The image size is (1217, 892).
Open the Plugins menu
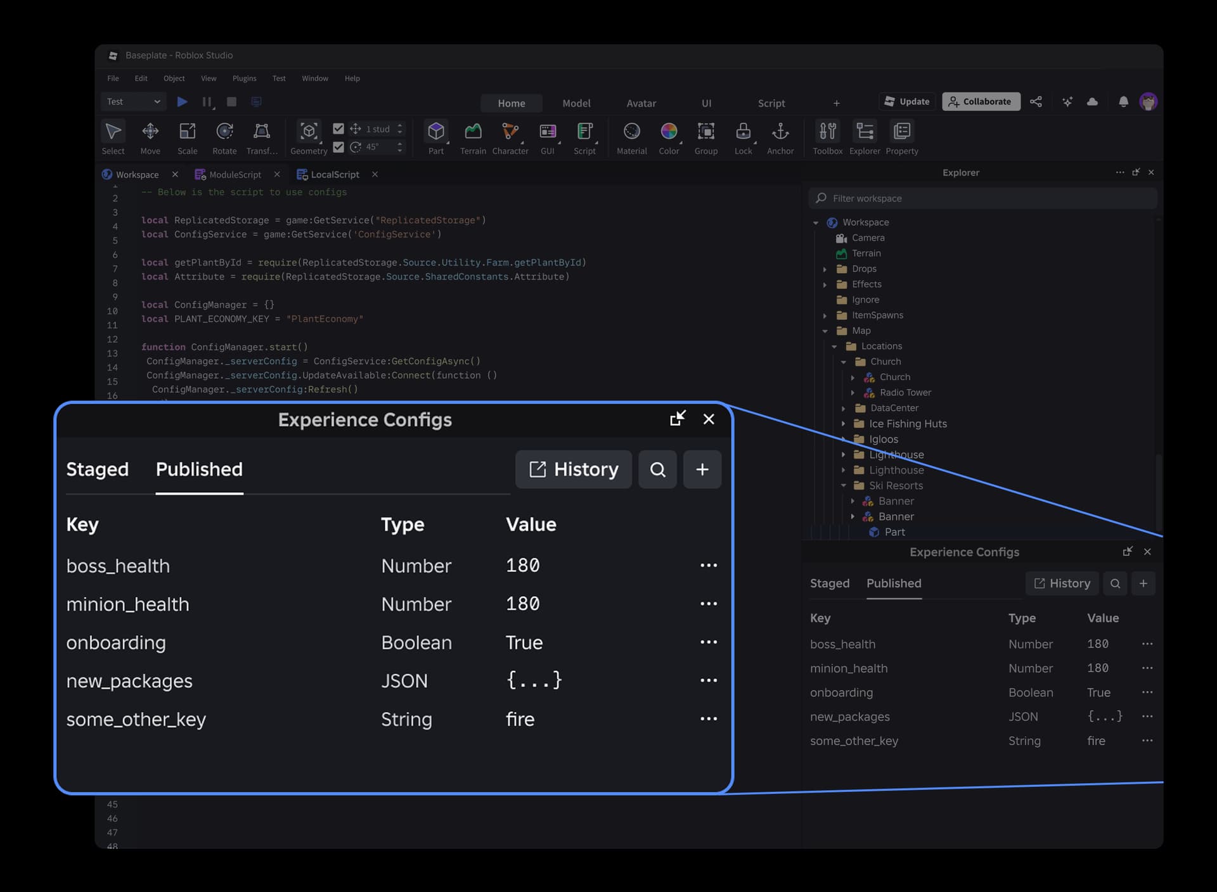[x=244, y=78]
